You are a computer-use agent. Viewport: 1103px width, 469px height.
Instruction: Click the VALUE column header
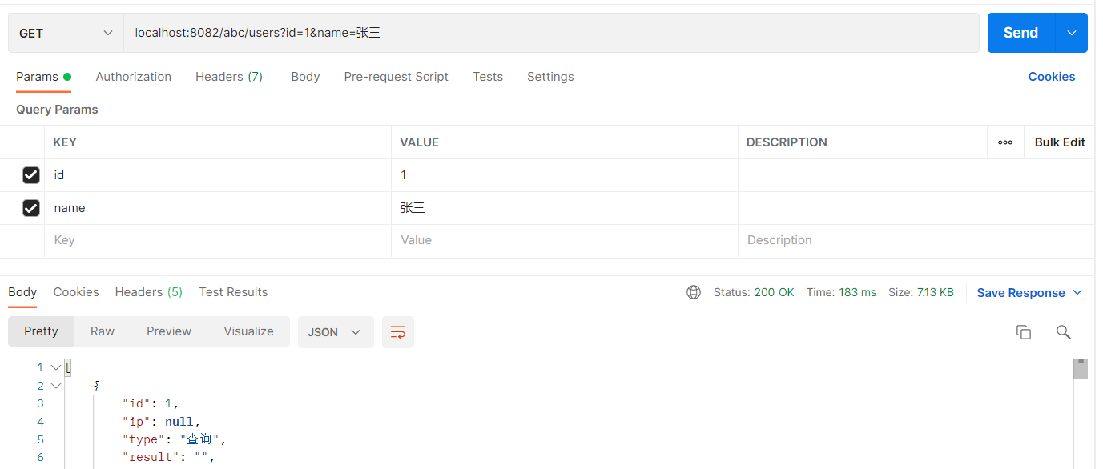click(420, 142)
